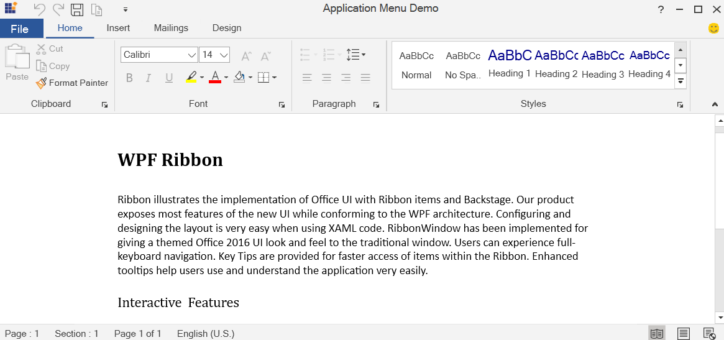Switch to the Design tab

[227, 28]
